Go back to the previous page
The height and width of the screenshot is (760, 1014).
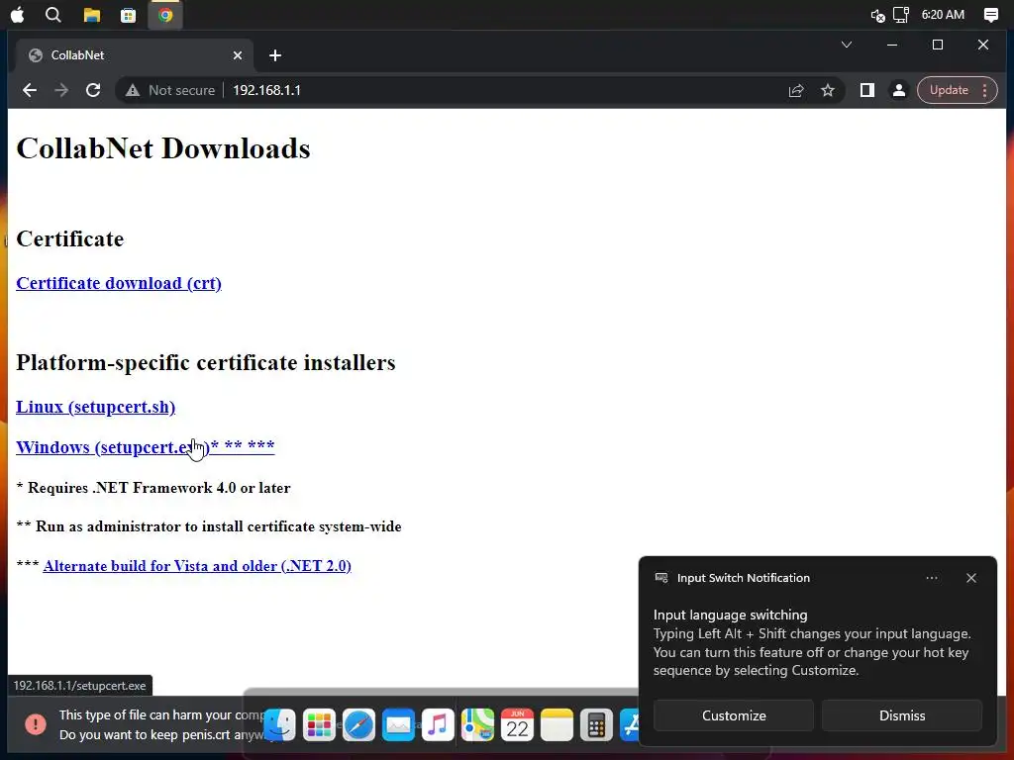coord(30,90)
